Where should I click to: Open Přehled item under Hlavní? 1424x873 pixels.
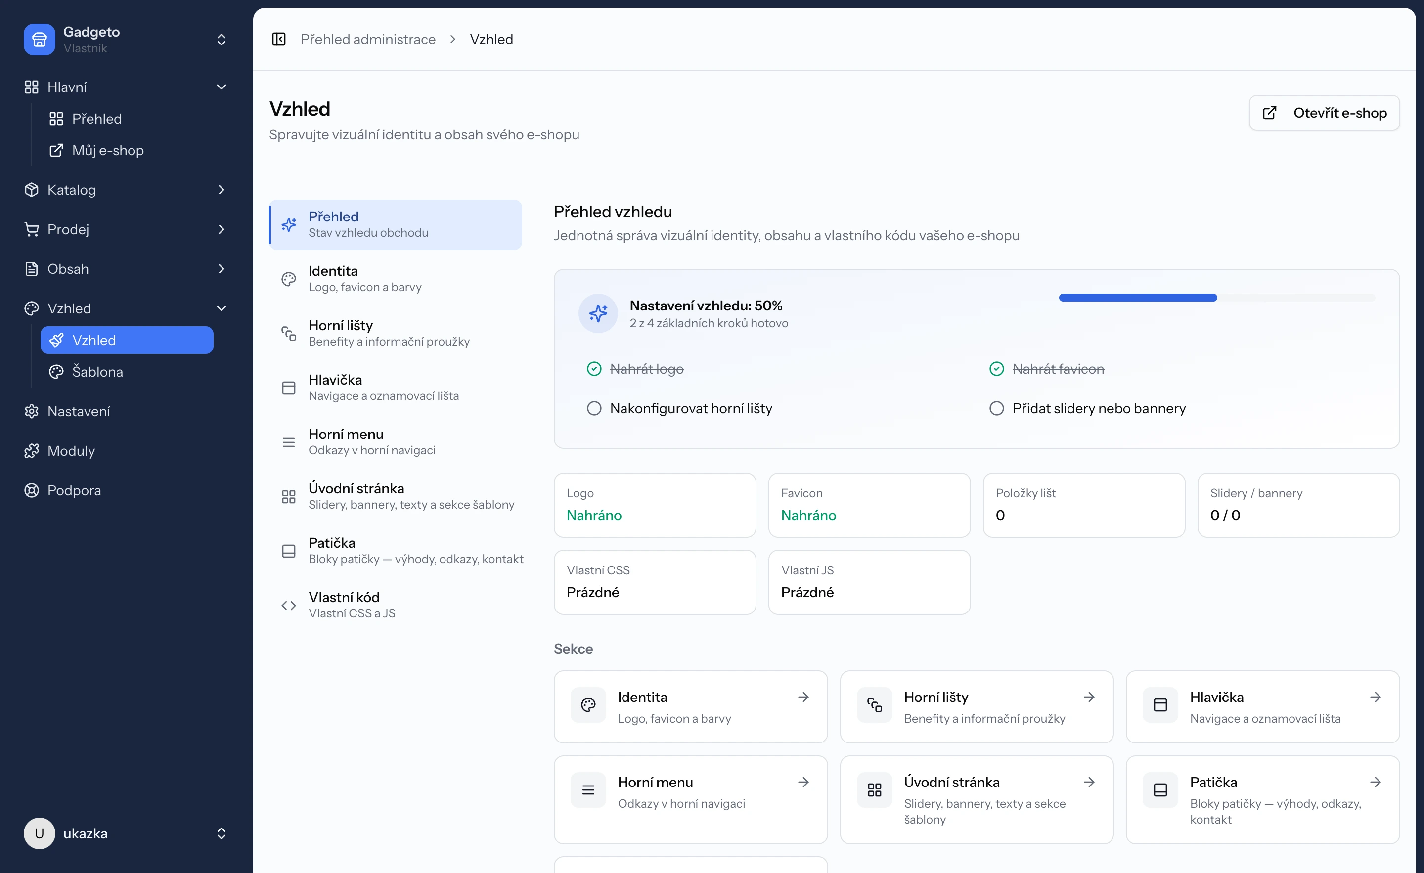(127, 119)
